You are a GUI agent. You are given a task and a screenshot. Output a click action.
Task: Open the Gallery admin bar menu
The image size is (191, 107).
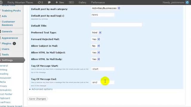[x=82, y=2]
